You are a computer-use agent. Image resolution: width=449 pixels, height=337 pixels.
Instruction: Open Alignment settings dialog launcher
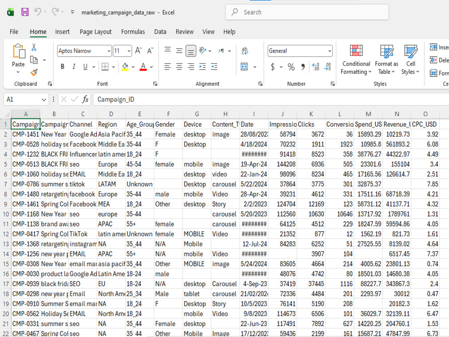pyautogui.click(x=260, y=84)
